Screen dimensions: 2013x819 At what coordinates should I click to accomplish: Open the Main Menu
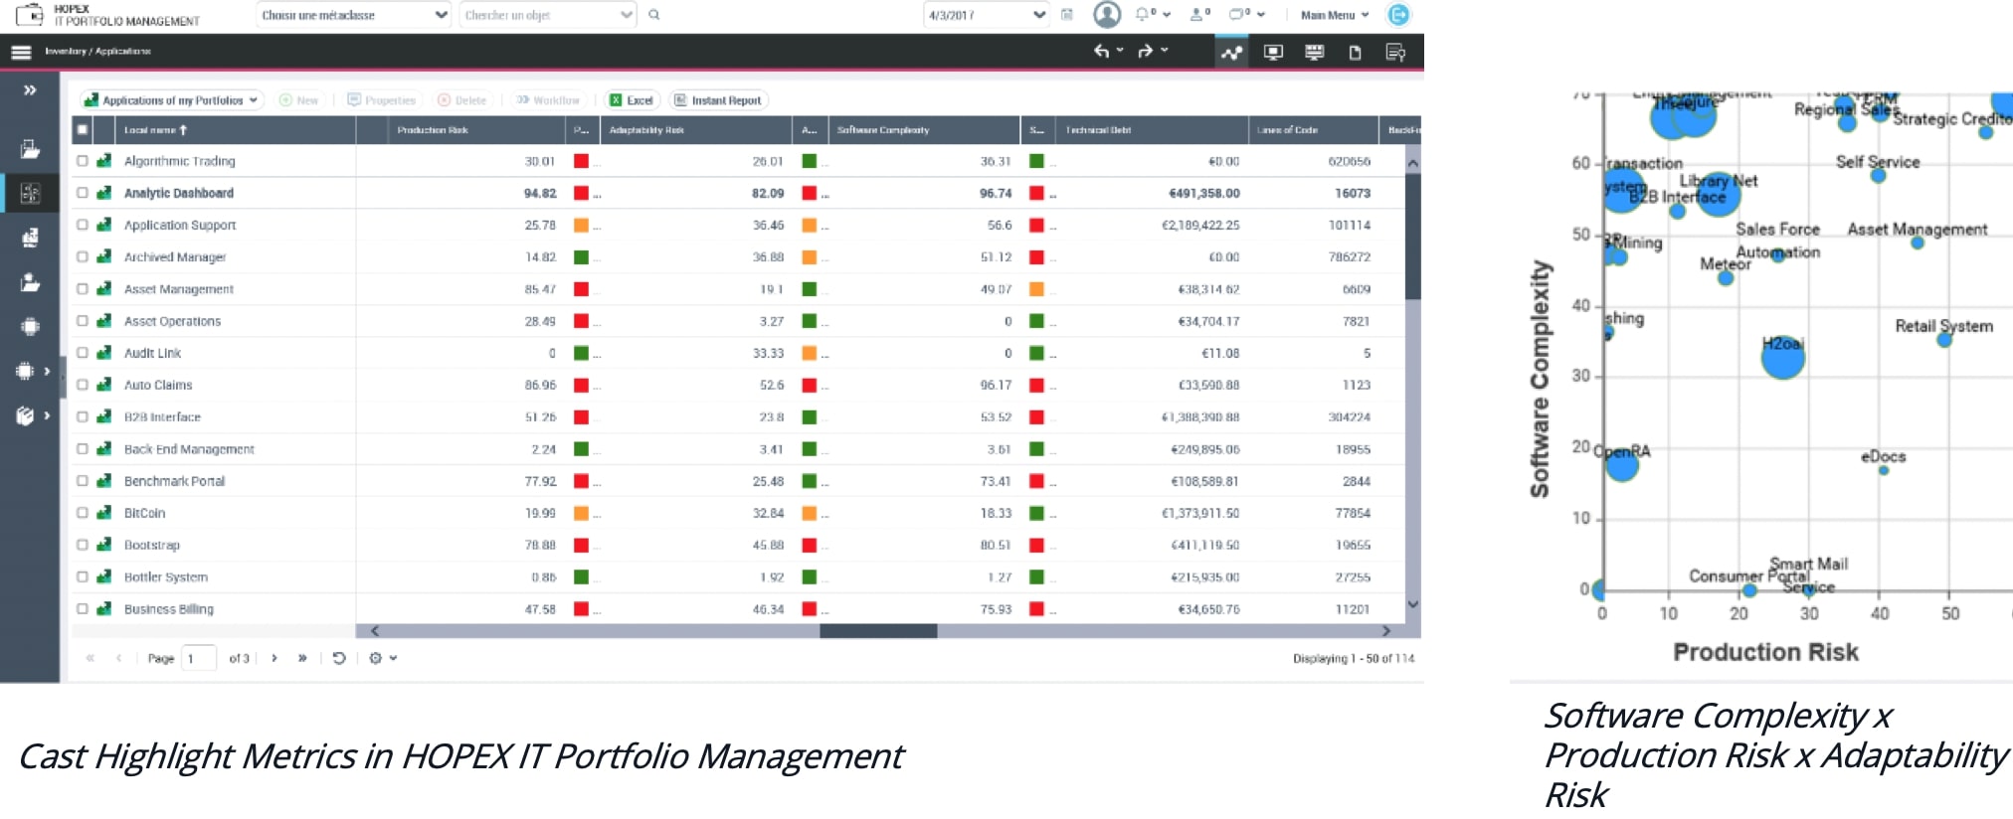click(x=1335, y=15)
